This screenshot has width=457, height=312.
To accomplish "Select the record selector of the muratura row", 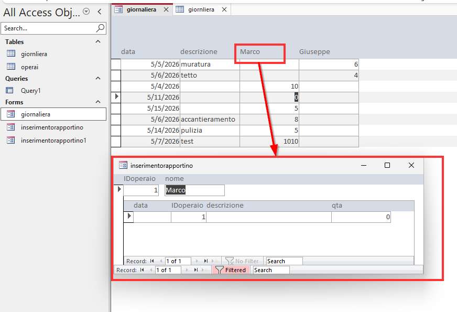I will [116, 64].
